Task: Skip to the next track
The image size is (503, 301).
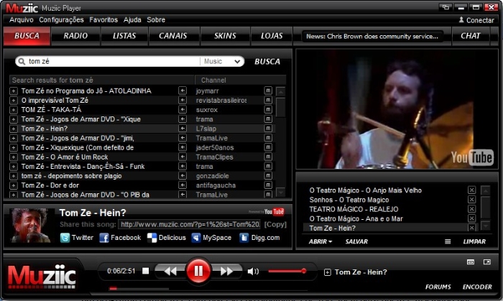Action: tap(226, 272)
